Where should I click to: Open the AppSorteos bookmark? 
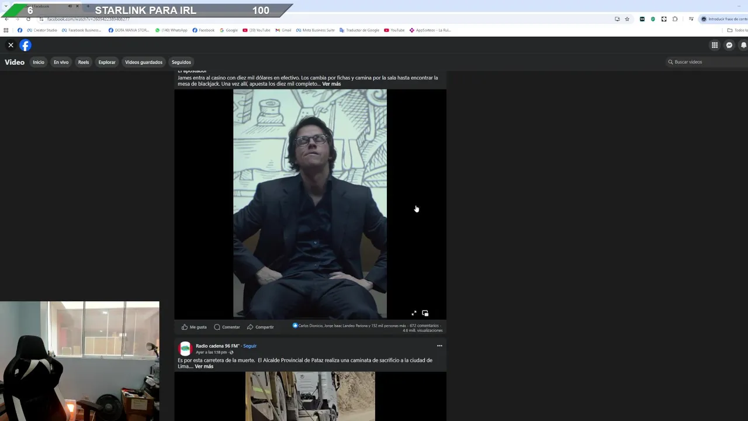coord(430,30)
